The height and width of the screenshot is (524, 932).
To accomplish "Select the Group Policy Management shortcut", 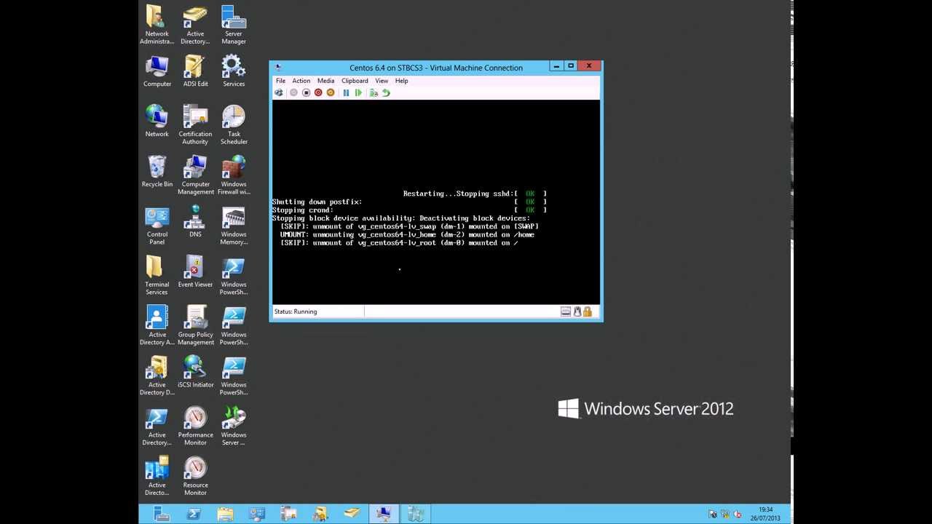I will 195,325.
